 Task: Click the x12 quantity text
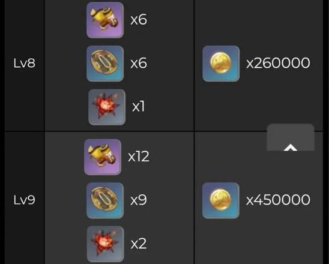click(x=139, y=157)
